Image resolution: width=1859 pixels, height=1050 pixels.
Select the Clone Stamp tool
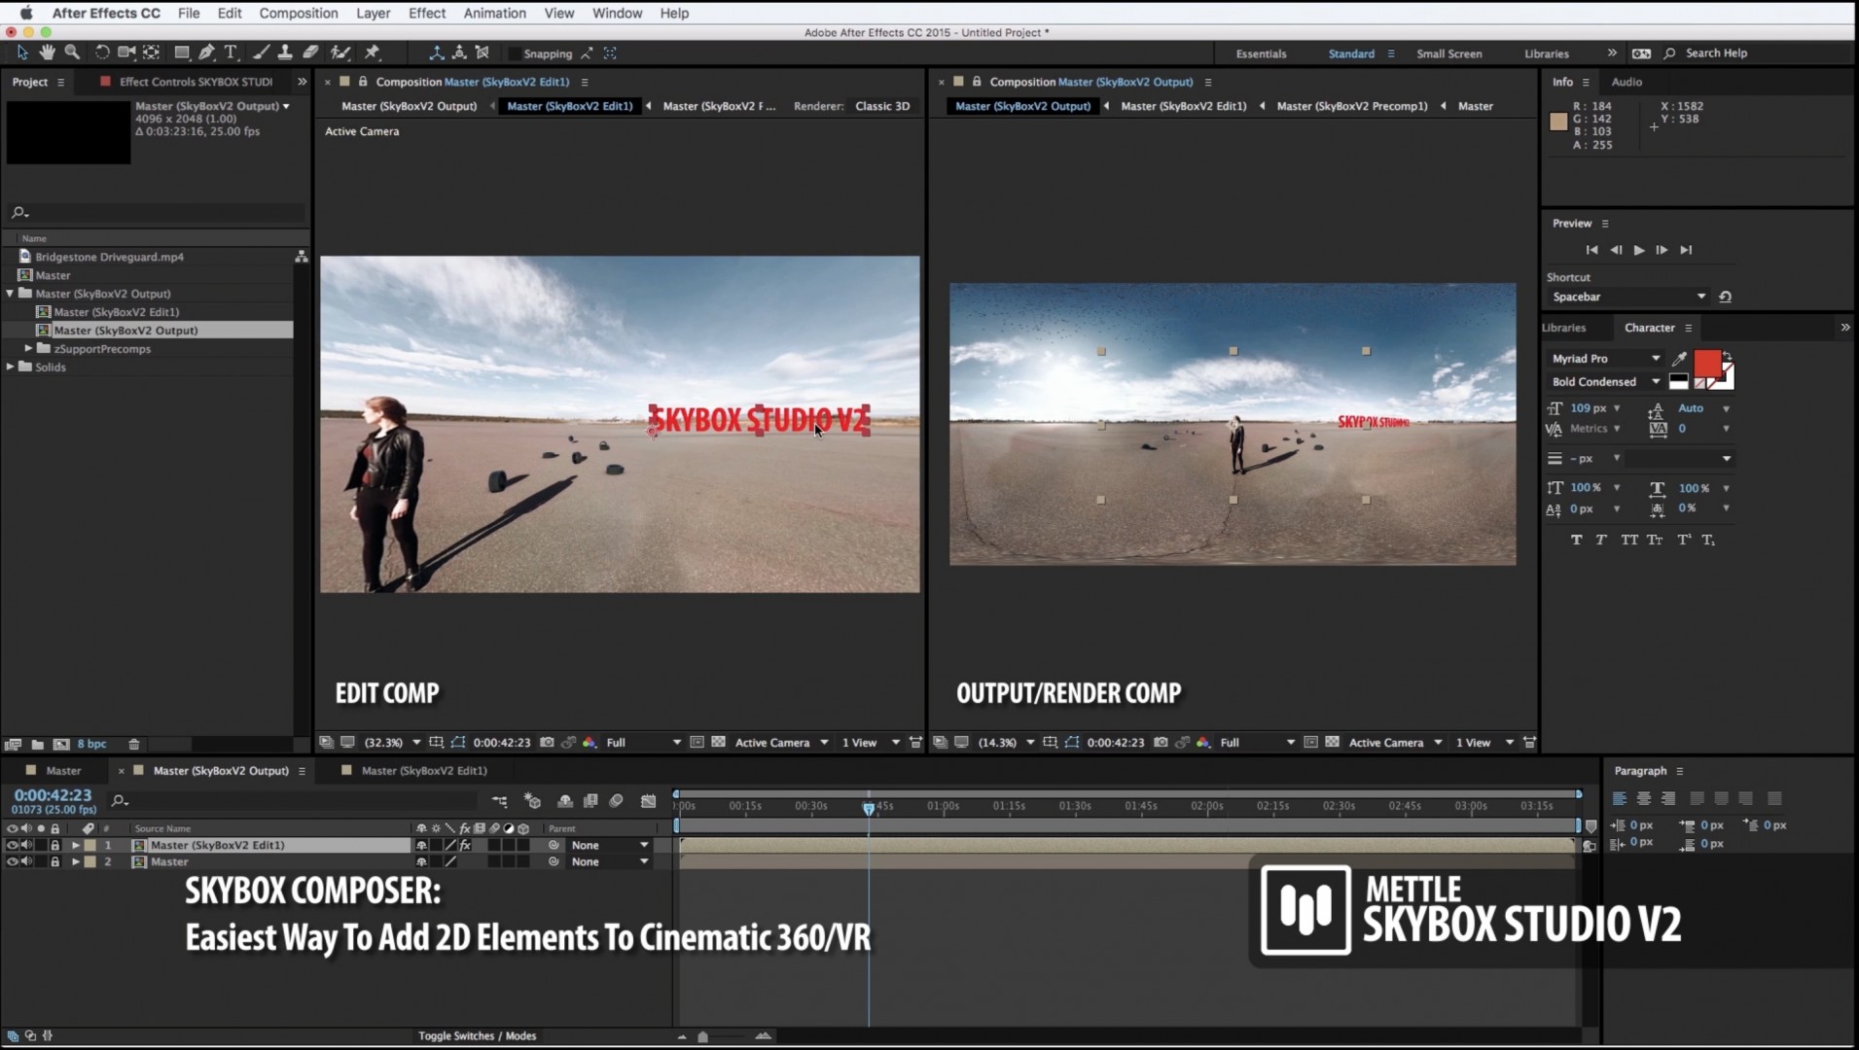point(285,52)
